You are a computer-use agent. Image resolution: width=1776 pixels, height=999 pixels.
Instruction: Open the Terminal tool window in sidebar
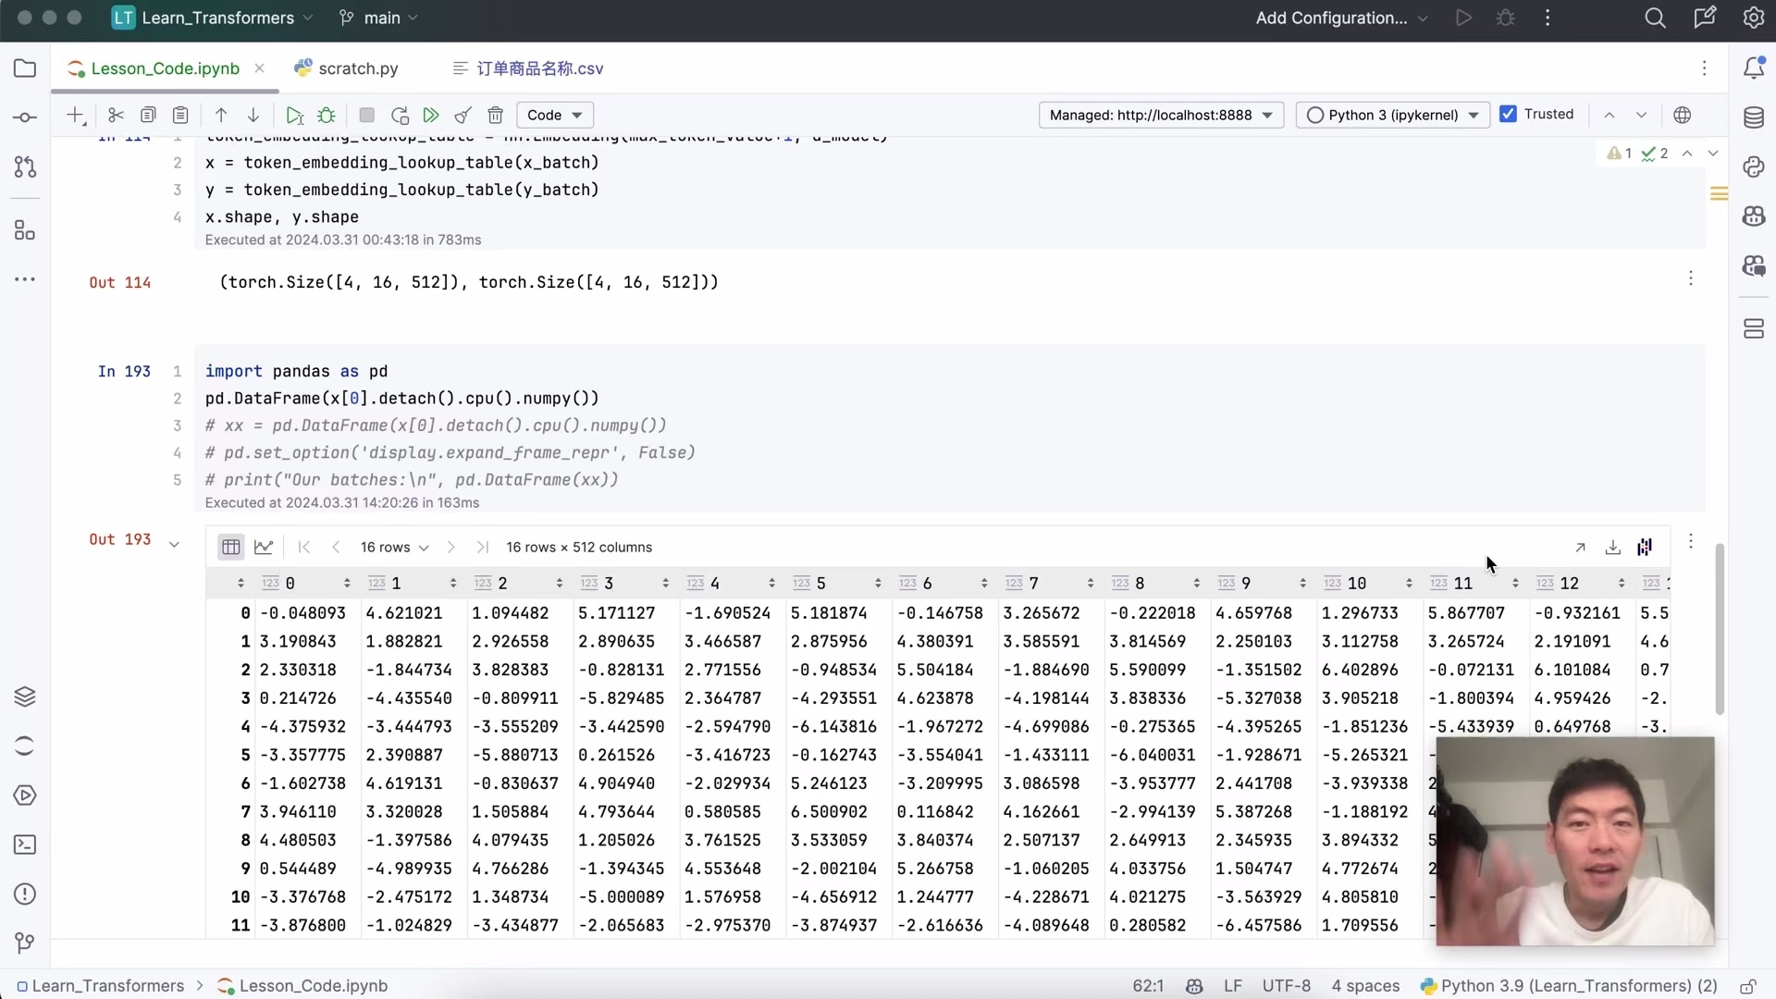(25, 845)
